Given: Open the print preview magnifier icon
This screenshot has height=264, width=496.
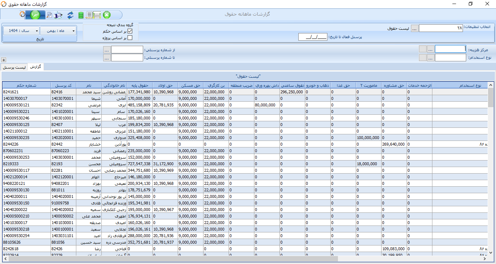Looking at the screenshot, I should click(x=49, y=15).
